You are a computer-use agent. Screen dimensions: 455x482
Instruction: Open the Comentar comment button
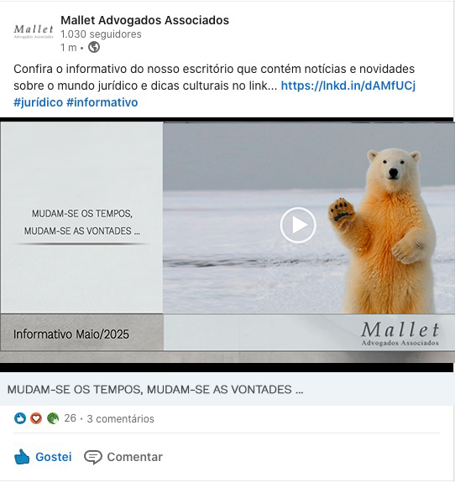click(123, 457)
